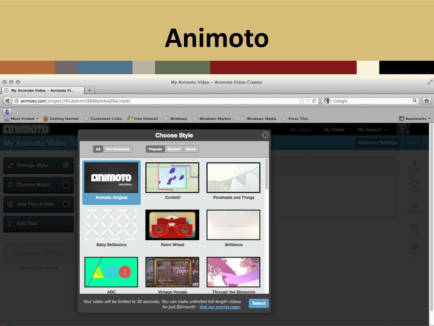Choose the Retro Wheel style thumbnail
The width and height of the screenshot is (434, 326).
(172, 225)
